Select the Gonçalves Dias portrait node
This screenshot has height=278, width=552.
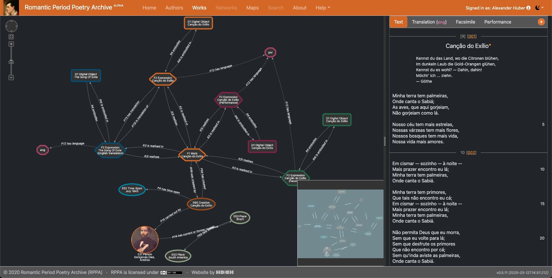coord(145,240)
